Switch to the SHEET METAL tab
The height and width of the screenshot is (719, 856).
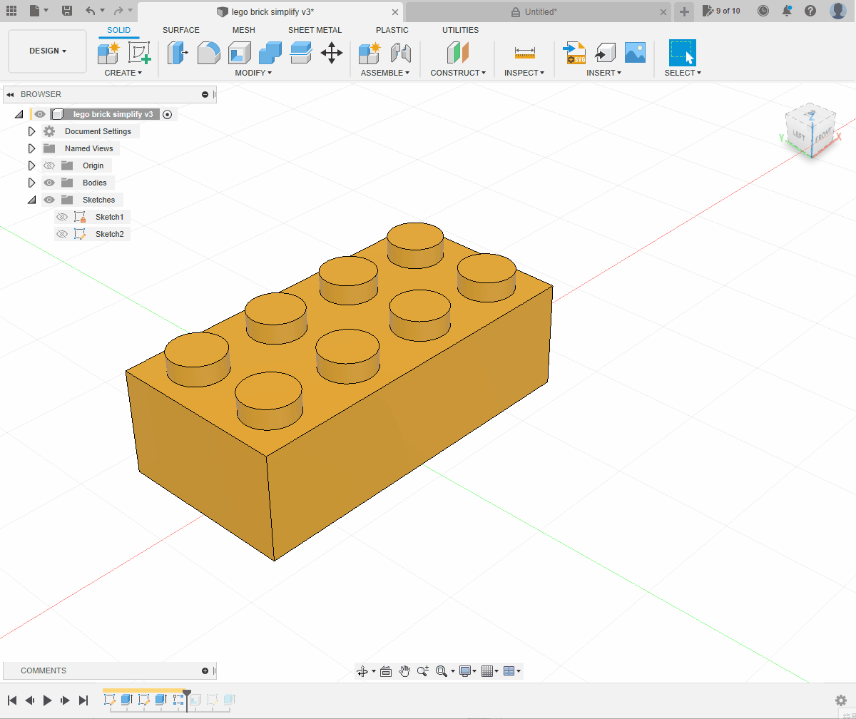315,30
